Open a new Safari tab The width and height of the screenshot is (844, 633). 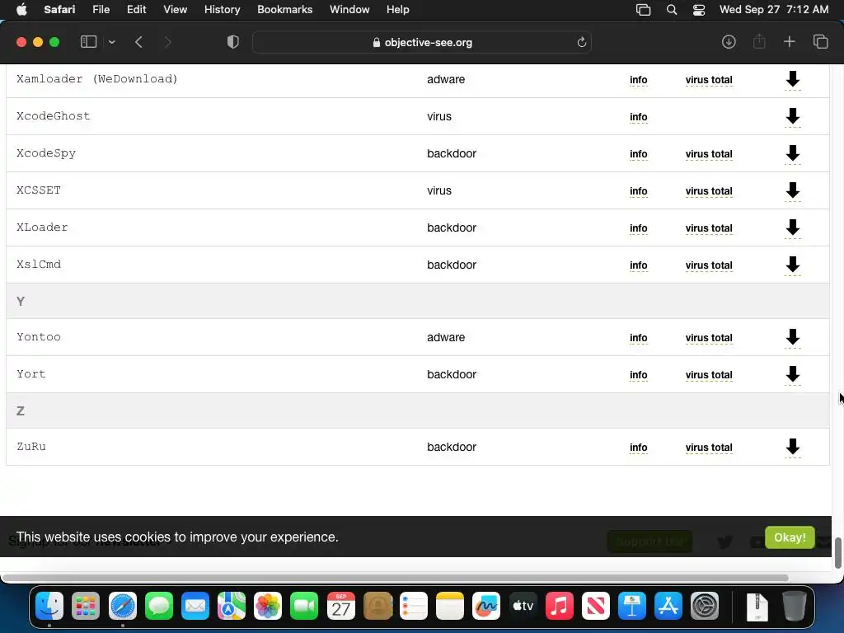point(789,42)
